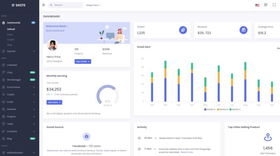Click the View Profile button
The height and width of the screenshot is (156, 280).
(x=83, y=62)
